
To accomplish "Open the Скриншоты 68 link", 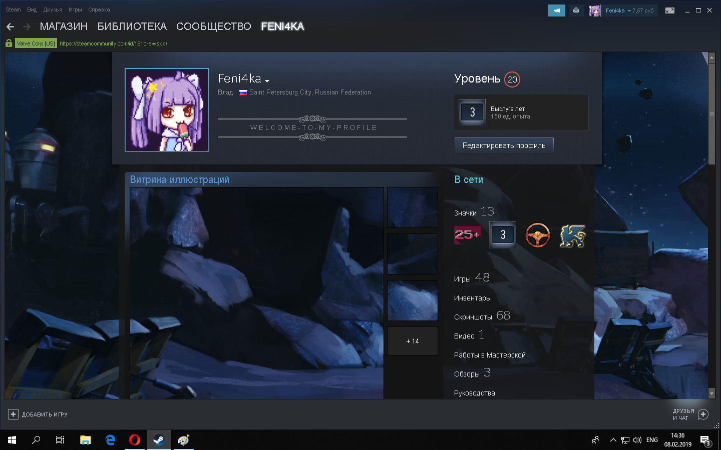I will 482,316.
